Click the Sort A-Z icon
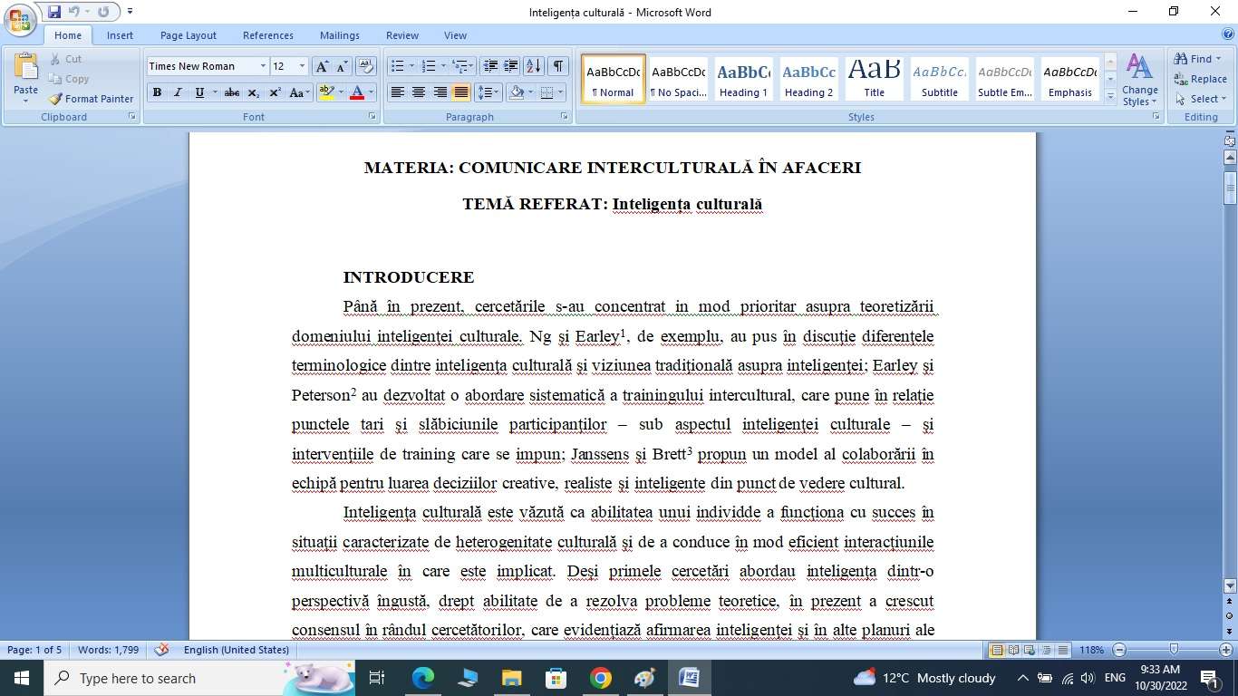 533,66
